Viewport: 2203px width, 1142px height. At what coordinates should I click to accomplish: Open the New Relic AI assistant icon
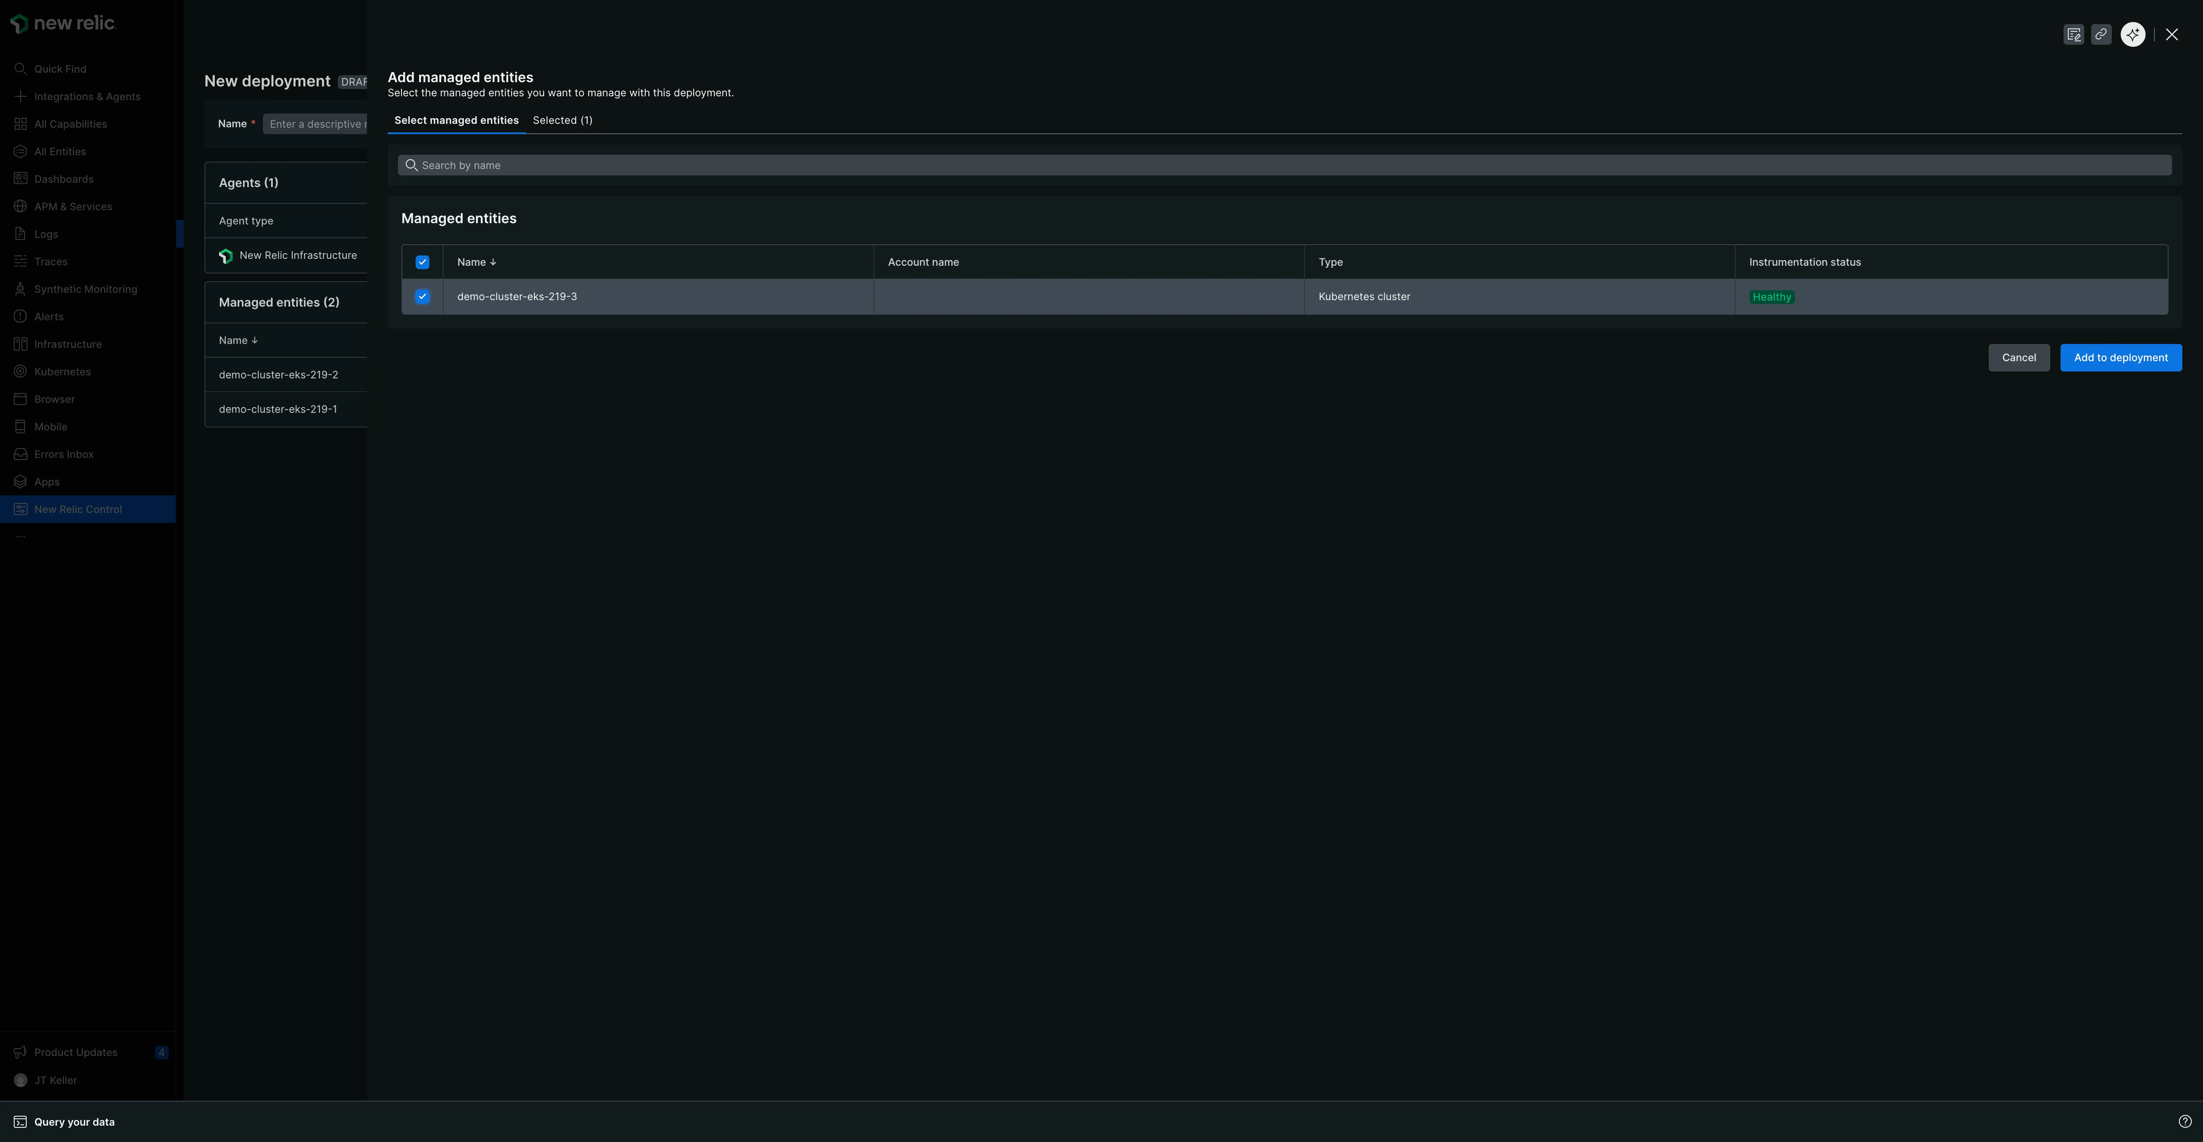2133,35
